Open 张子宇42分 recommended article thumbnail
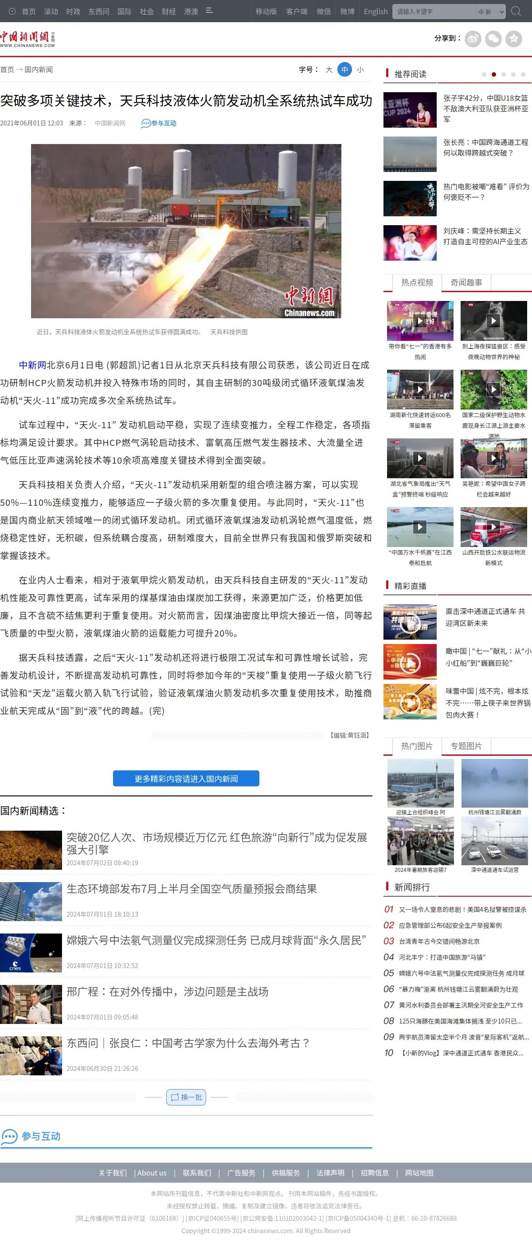This screenshot has height=1250, width=532. [x=410, y=109]
